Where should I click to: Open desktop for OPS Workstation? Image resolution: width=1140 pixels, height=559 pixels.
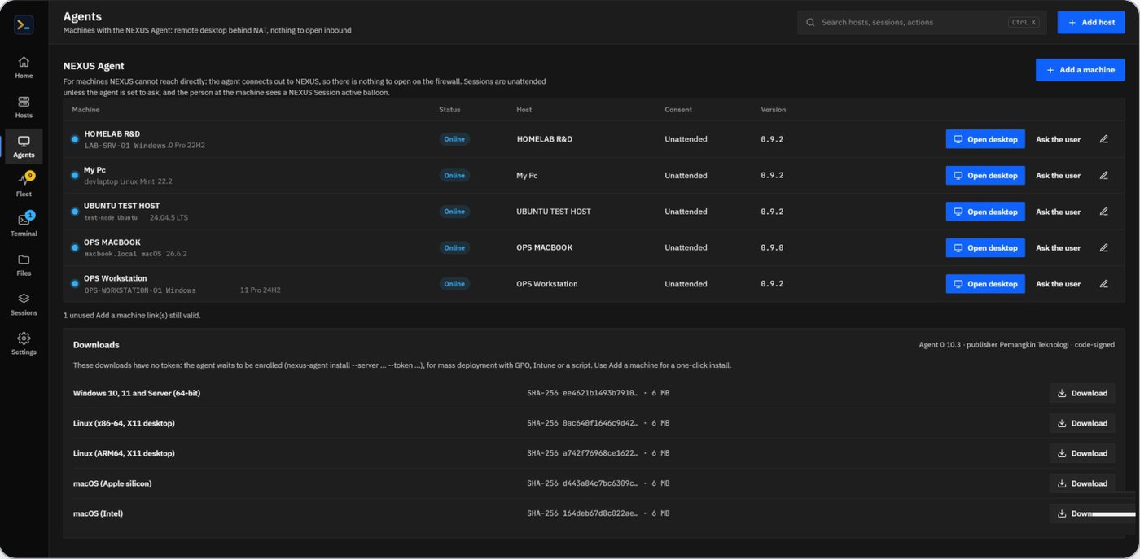[x=985, y=284]
